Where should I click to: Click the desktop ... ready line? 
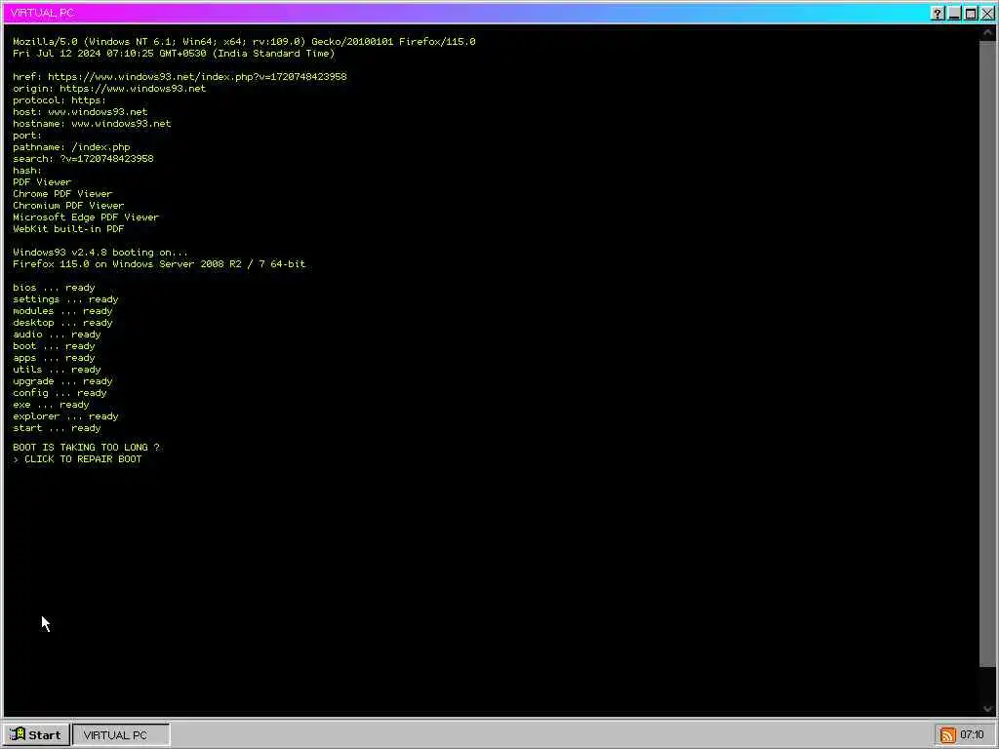pyautogui.click(x=62, y=323)
